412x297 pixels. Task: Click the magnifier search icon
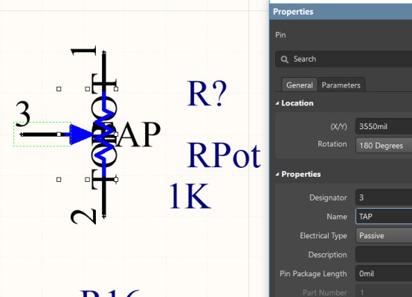coord(284,59)
